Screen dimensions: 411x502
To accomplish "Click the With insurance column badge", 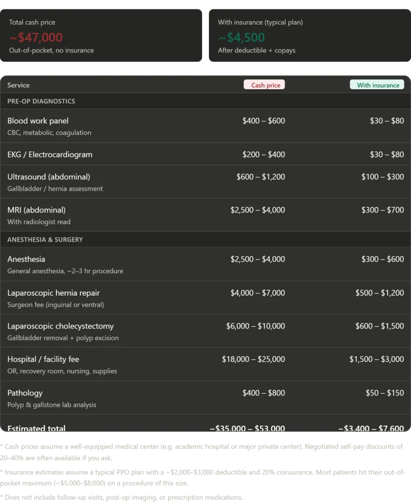I will click(x=377, y=85).
